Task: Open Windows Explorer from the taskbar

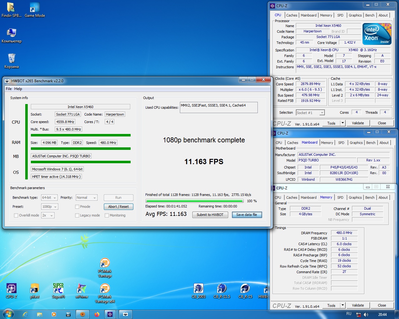Action: point(40,314)
